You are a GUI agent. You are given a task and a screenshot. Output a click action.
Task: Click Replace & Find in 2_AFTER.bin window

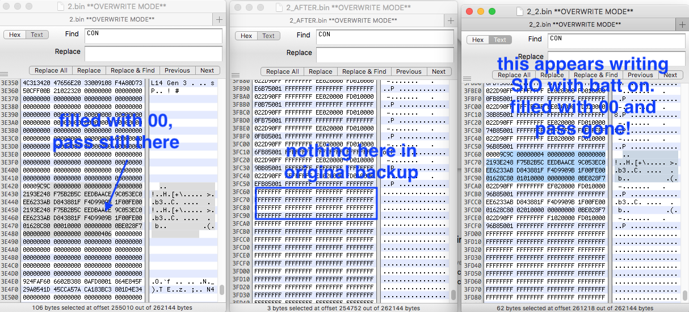[x=364, y=71]
